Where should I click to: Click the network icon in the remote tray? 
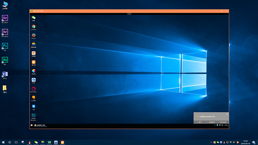point(222,125)
